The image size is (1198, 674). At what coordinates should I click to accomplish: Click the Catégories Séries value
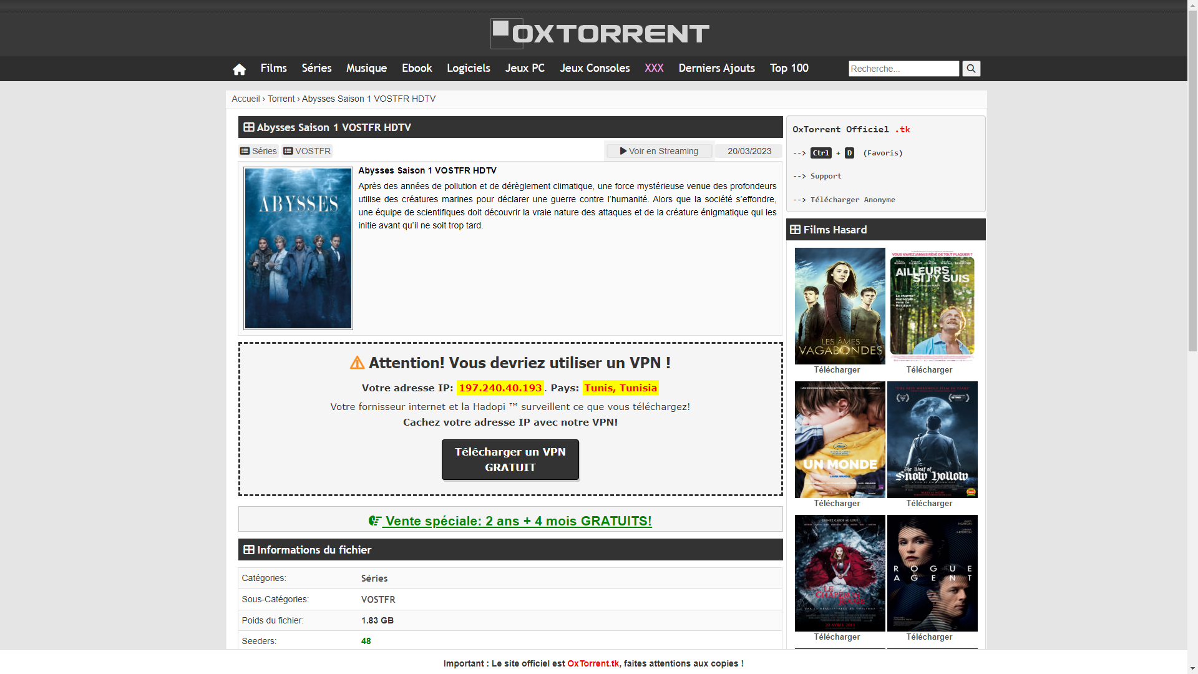coord(374,579)
